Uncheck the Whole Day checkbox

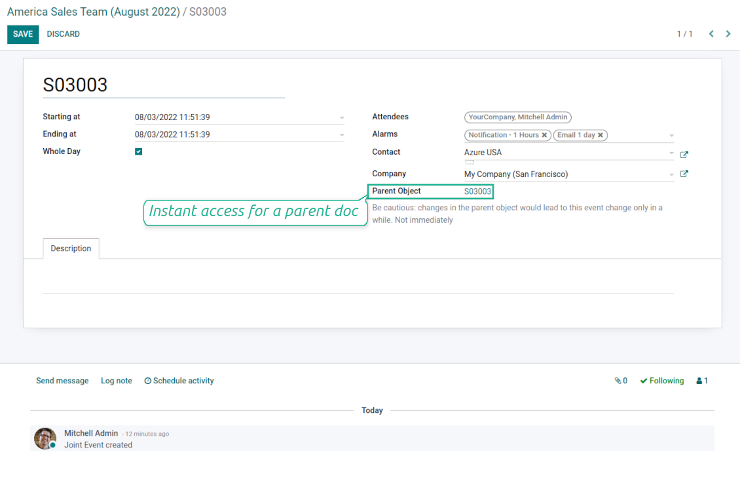coord(139,152)
